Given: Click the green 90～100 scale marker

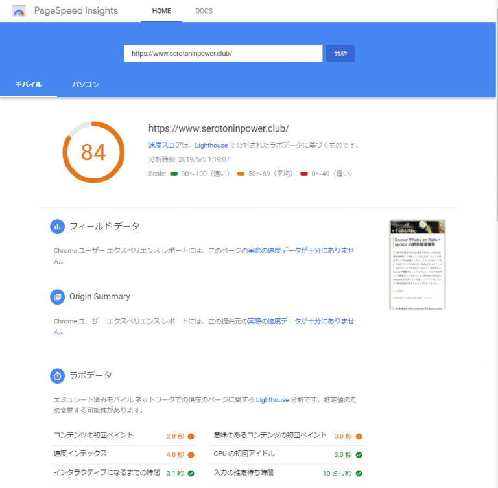Looking at the screenshot, I should coord(174,174).
